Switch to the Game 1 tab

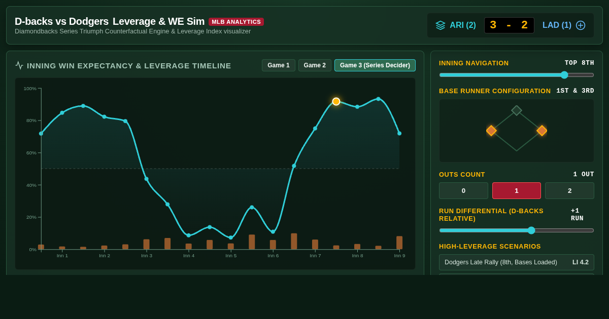(x=279, y=65)
